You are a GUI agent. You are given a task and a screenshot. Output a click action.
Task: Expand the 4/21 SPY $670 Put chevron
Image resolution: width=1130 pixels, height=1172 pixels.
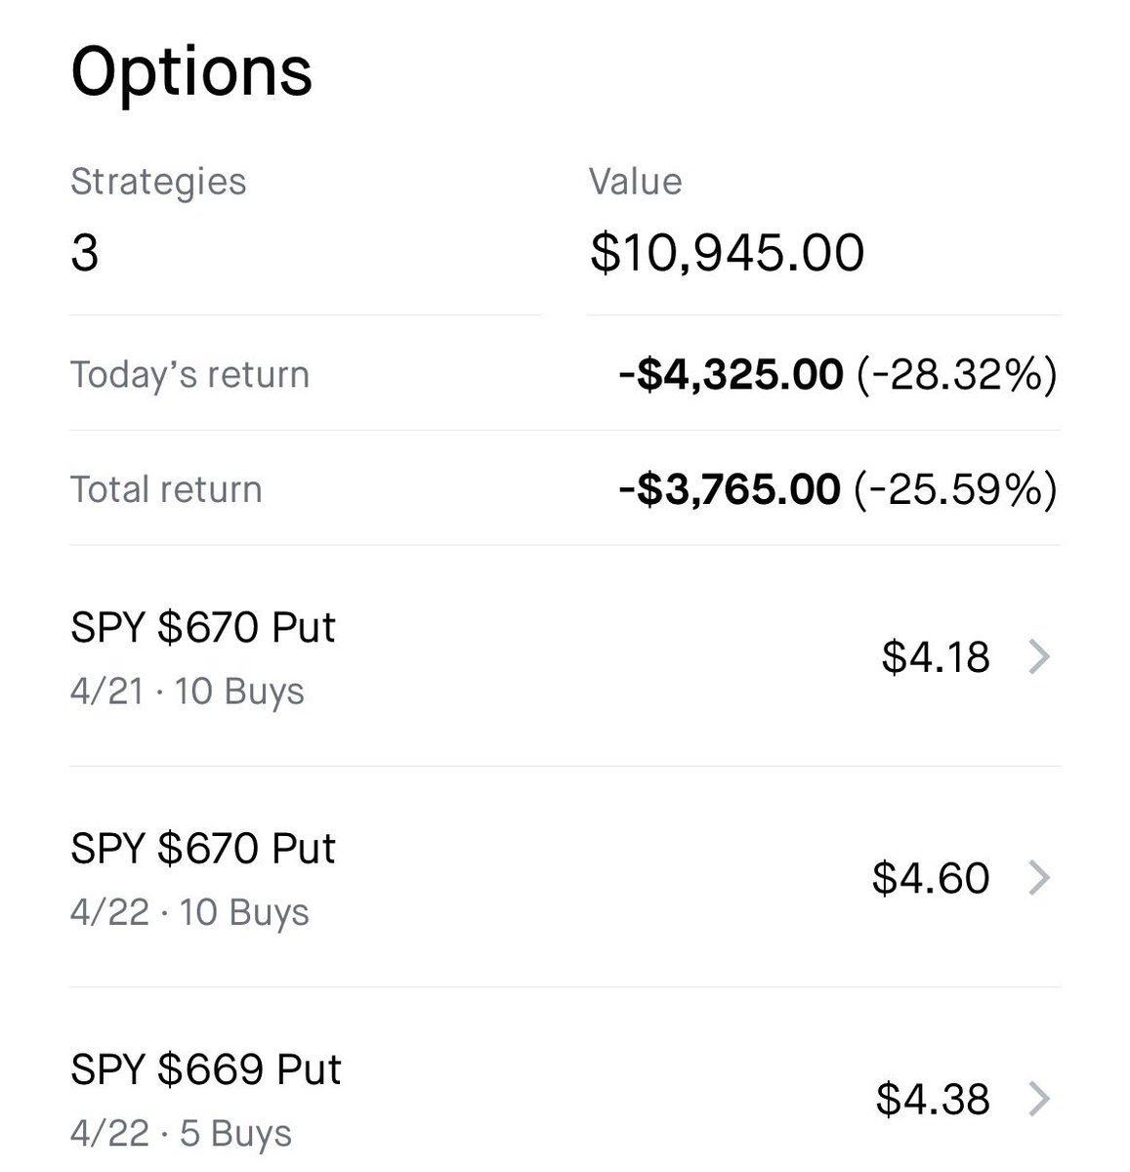click(x=1039, y=657)
